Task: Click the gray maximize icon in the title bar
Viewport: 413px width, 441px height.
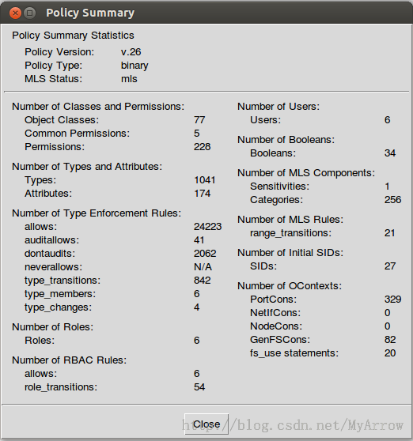Action: [x=29, y=13]
